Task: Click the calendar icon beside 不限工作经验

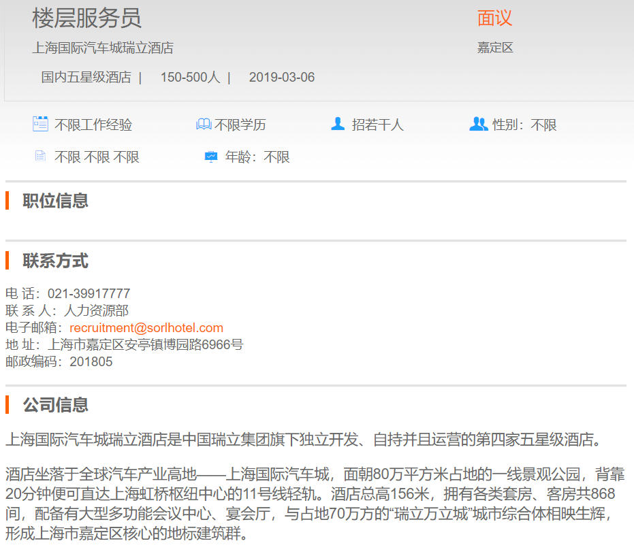Action: pos(40,124)
